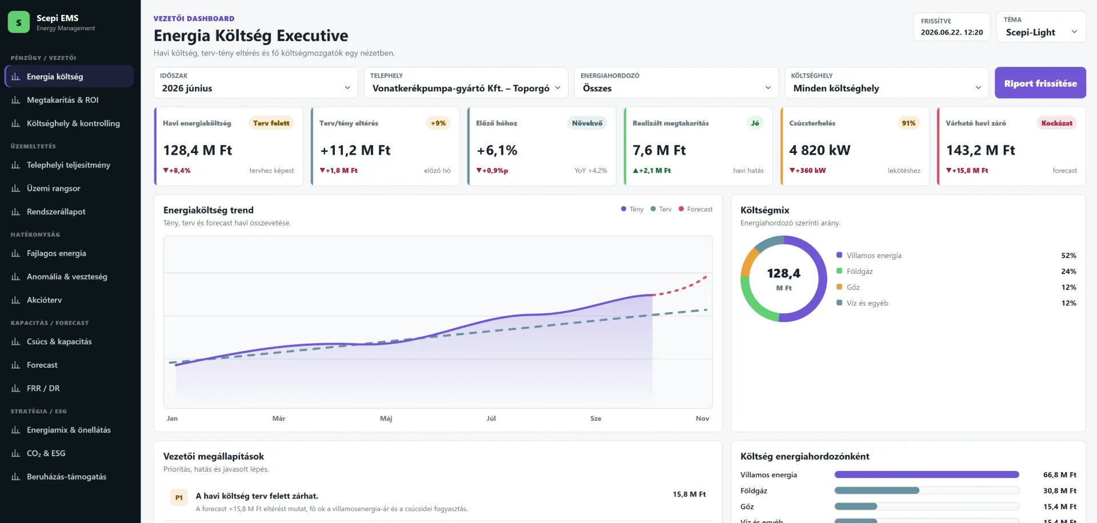This screenshot has width=1097, height=523.
Task: Click the Riport frissítése button
Action: (1040, 83)
